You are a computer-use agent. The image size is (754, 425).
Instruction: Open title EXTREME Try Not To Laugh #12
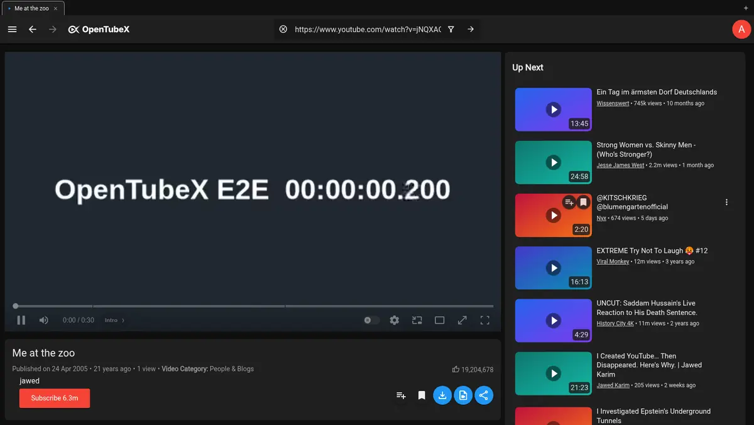[652, 251]
